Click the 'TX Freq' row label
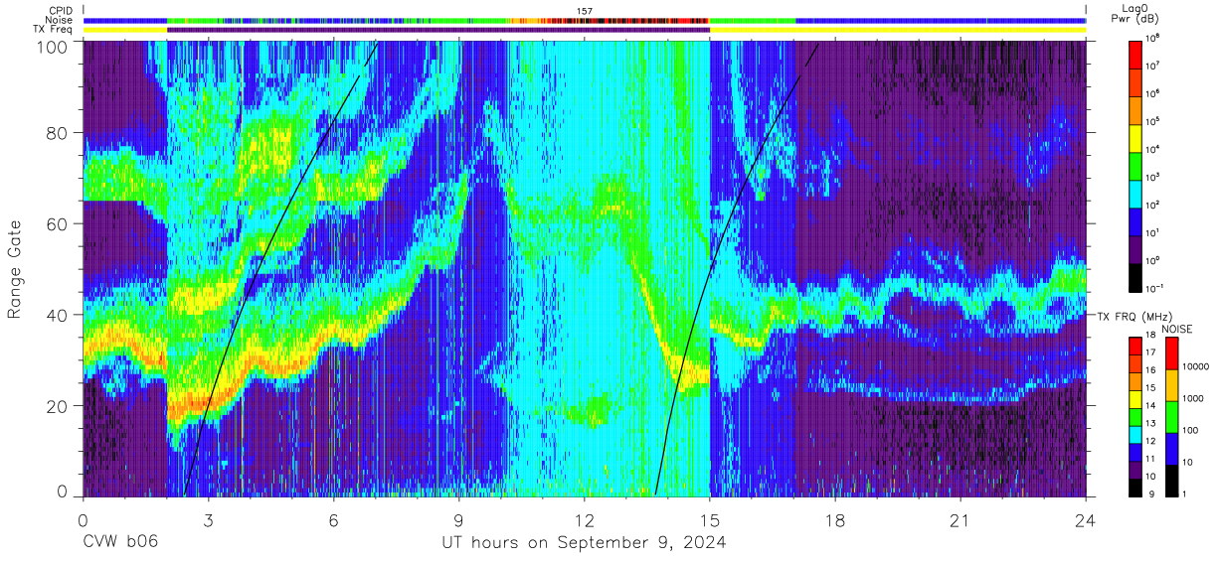 point(55,30)
